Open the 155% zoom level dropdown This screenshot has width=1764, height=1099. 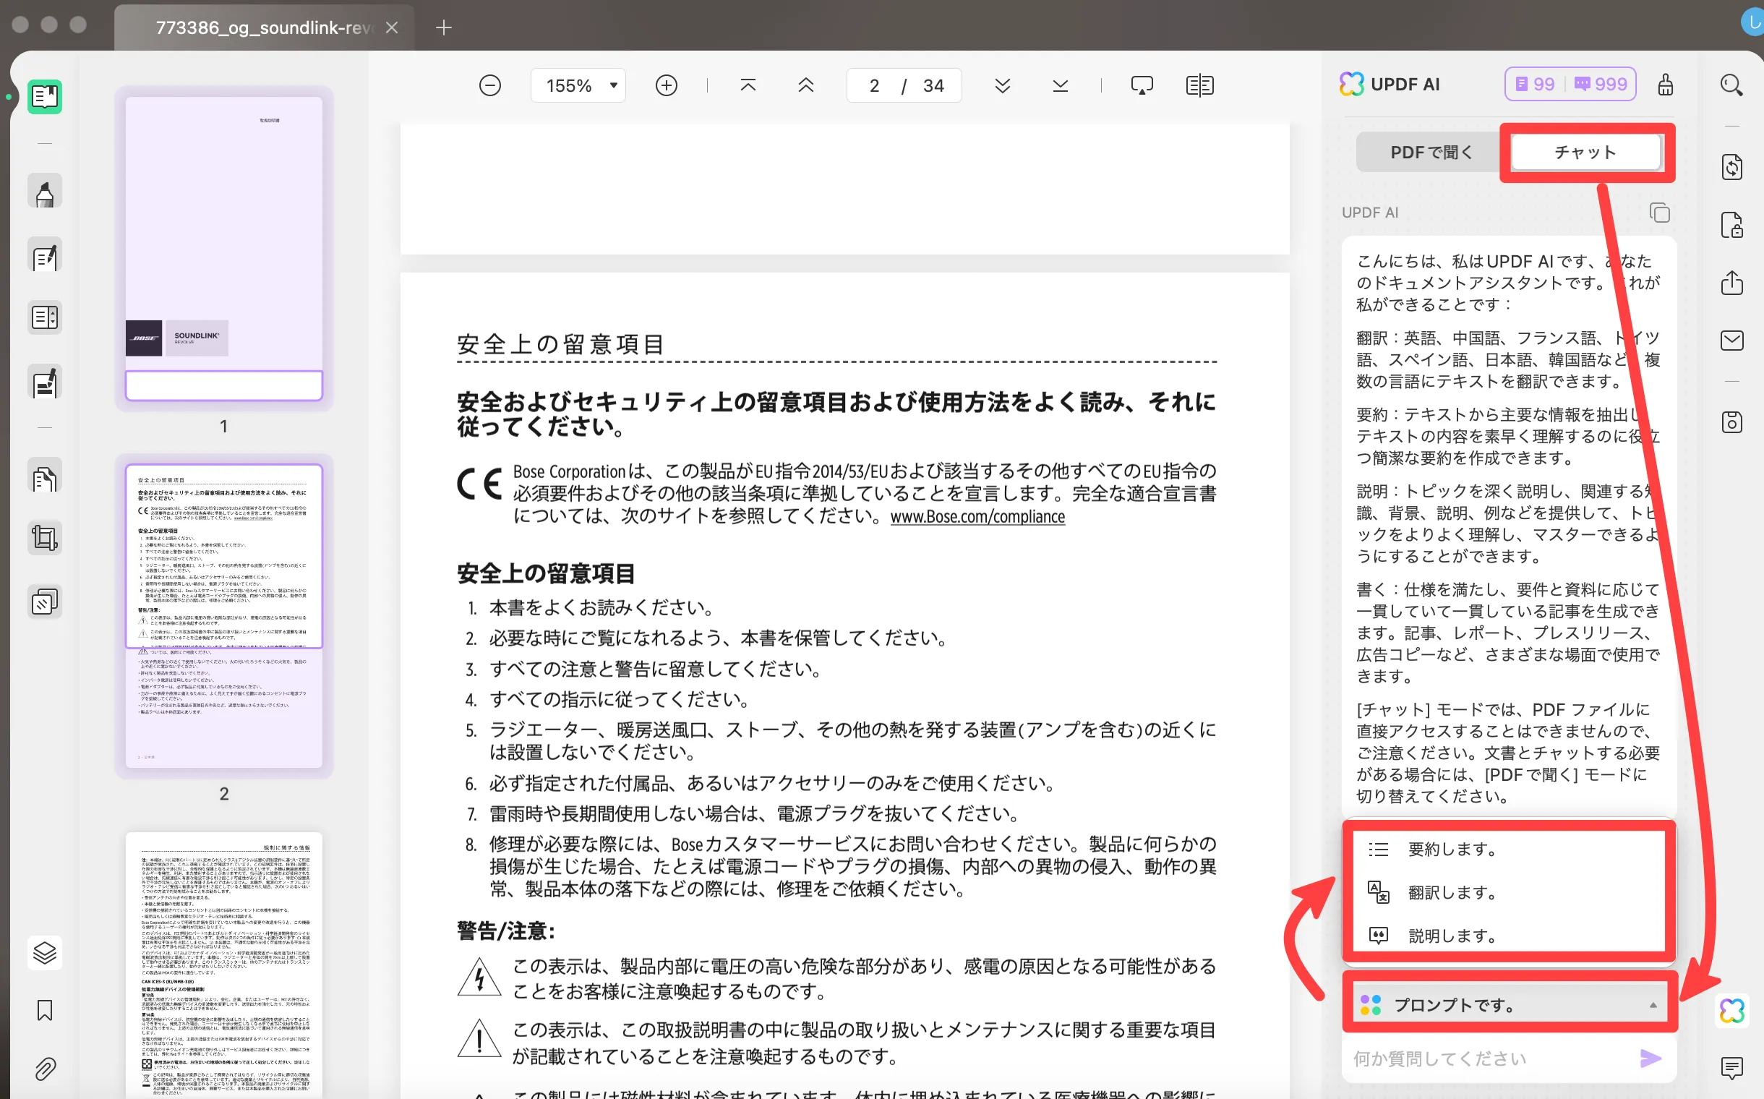[x=578, y=86]
